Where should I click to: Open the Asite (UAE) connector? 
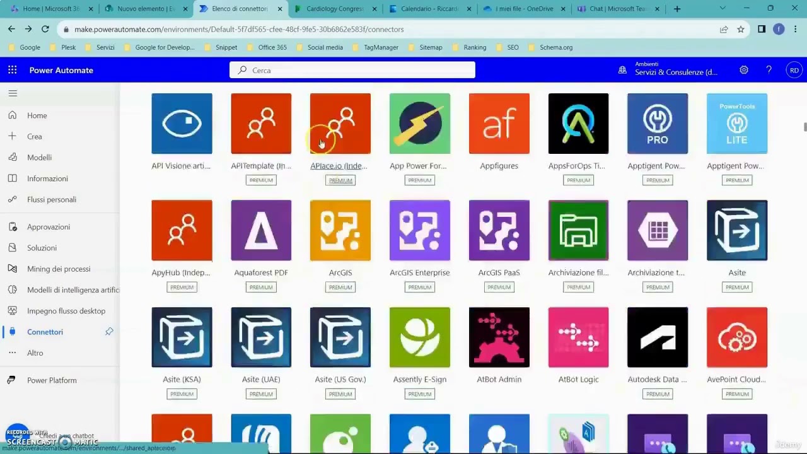click(x=261, y=337)
